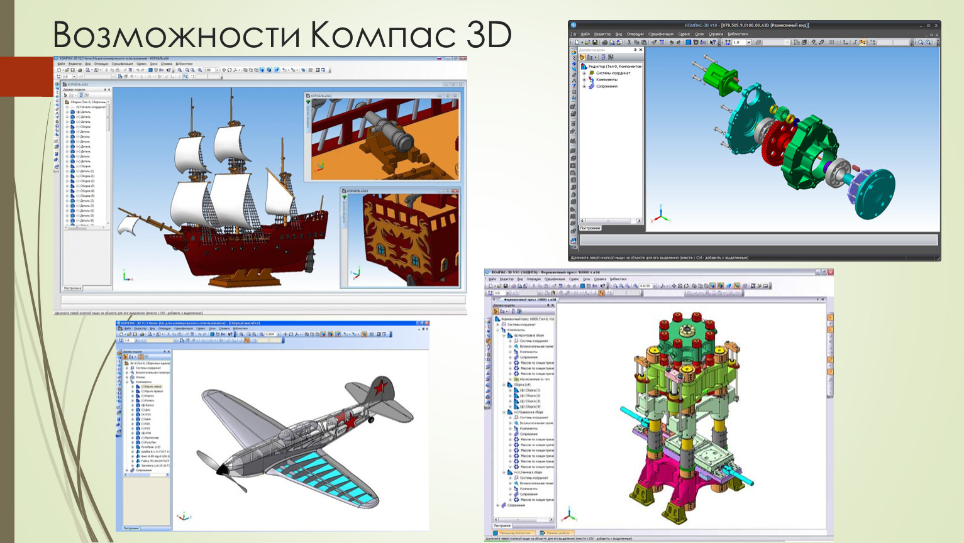Screen dimensions: 964x543
Task: Open Спецификация menu in the reducer window
Action: click(x=661, y=34)
